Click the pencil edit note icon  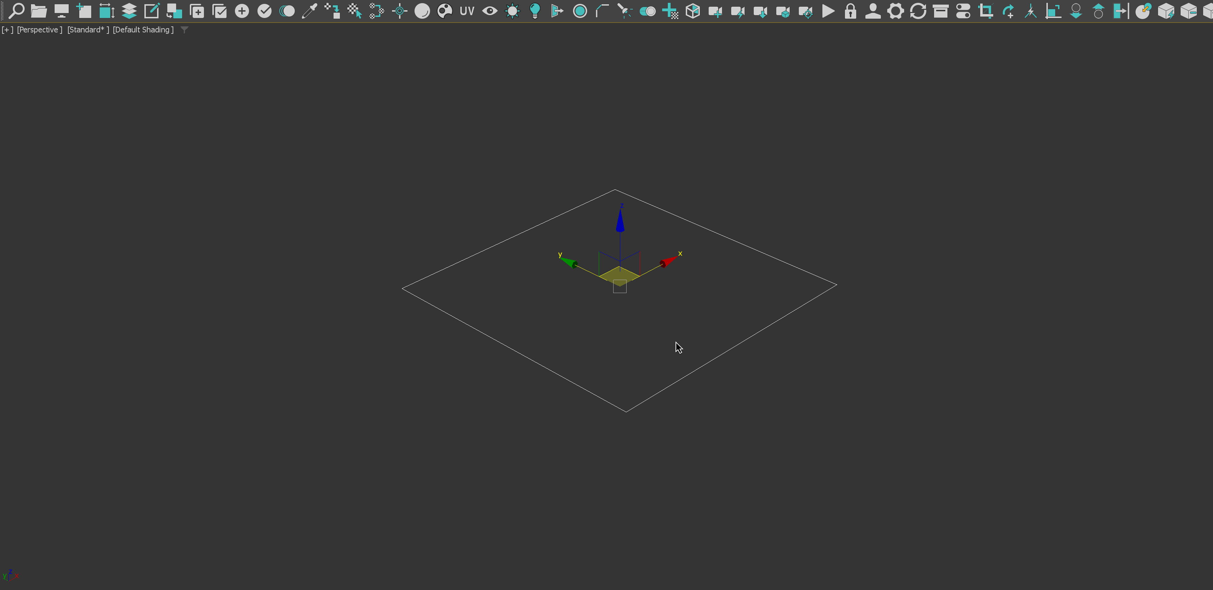151,10
